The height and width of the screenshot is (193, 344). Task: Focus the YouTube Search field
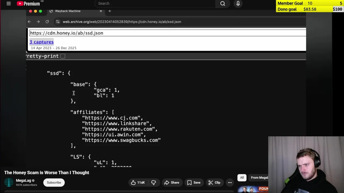point(155,3)
